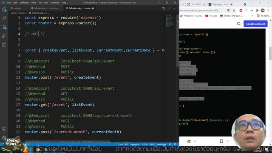
Task: Close the React App browser tab
Action: 225,4
